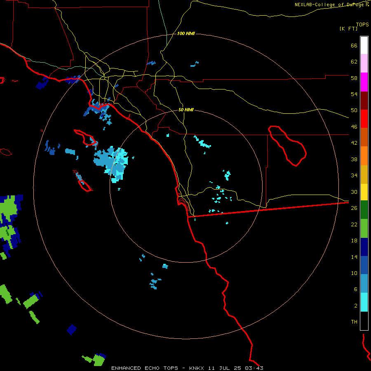This screenshot has height=371, width=371.
Task: Click the dark orange legend swatch
Action: tap(364, 137)
